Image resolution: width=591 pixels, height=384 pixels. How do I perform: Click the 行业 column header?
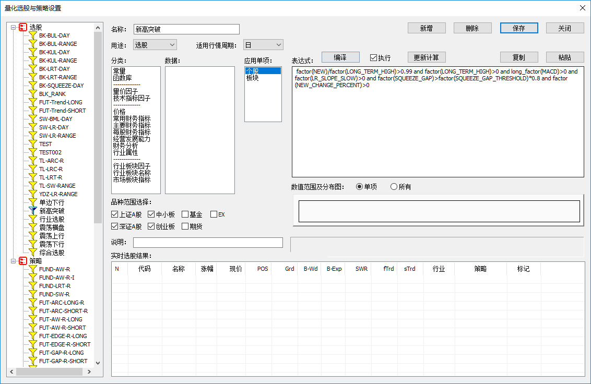click(x=439, y=269)
